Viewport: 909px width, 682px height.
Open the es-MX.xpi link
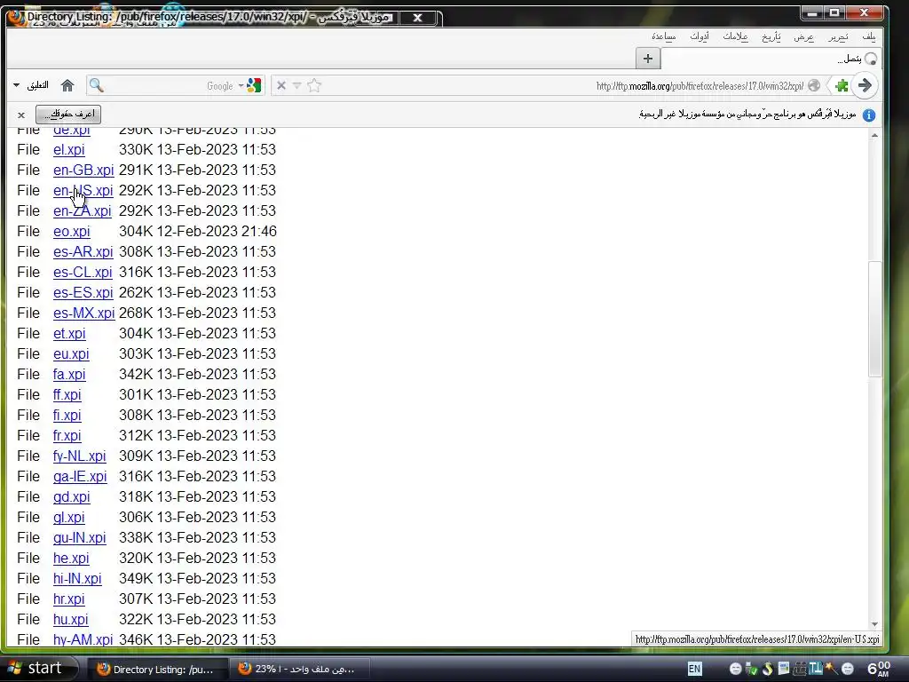(84, 313)
